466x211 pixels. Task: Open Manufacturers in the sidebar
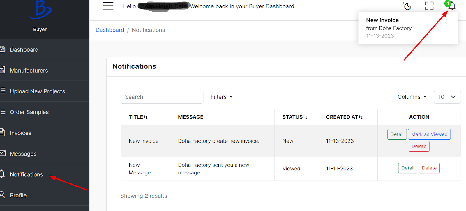pyautogui.click(x=29, y=71)
